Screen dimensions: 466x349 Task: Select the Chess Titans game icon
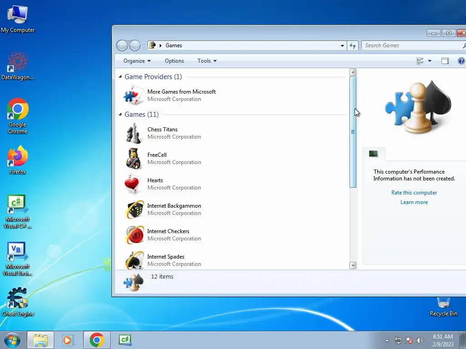coord(133,133)
